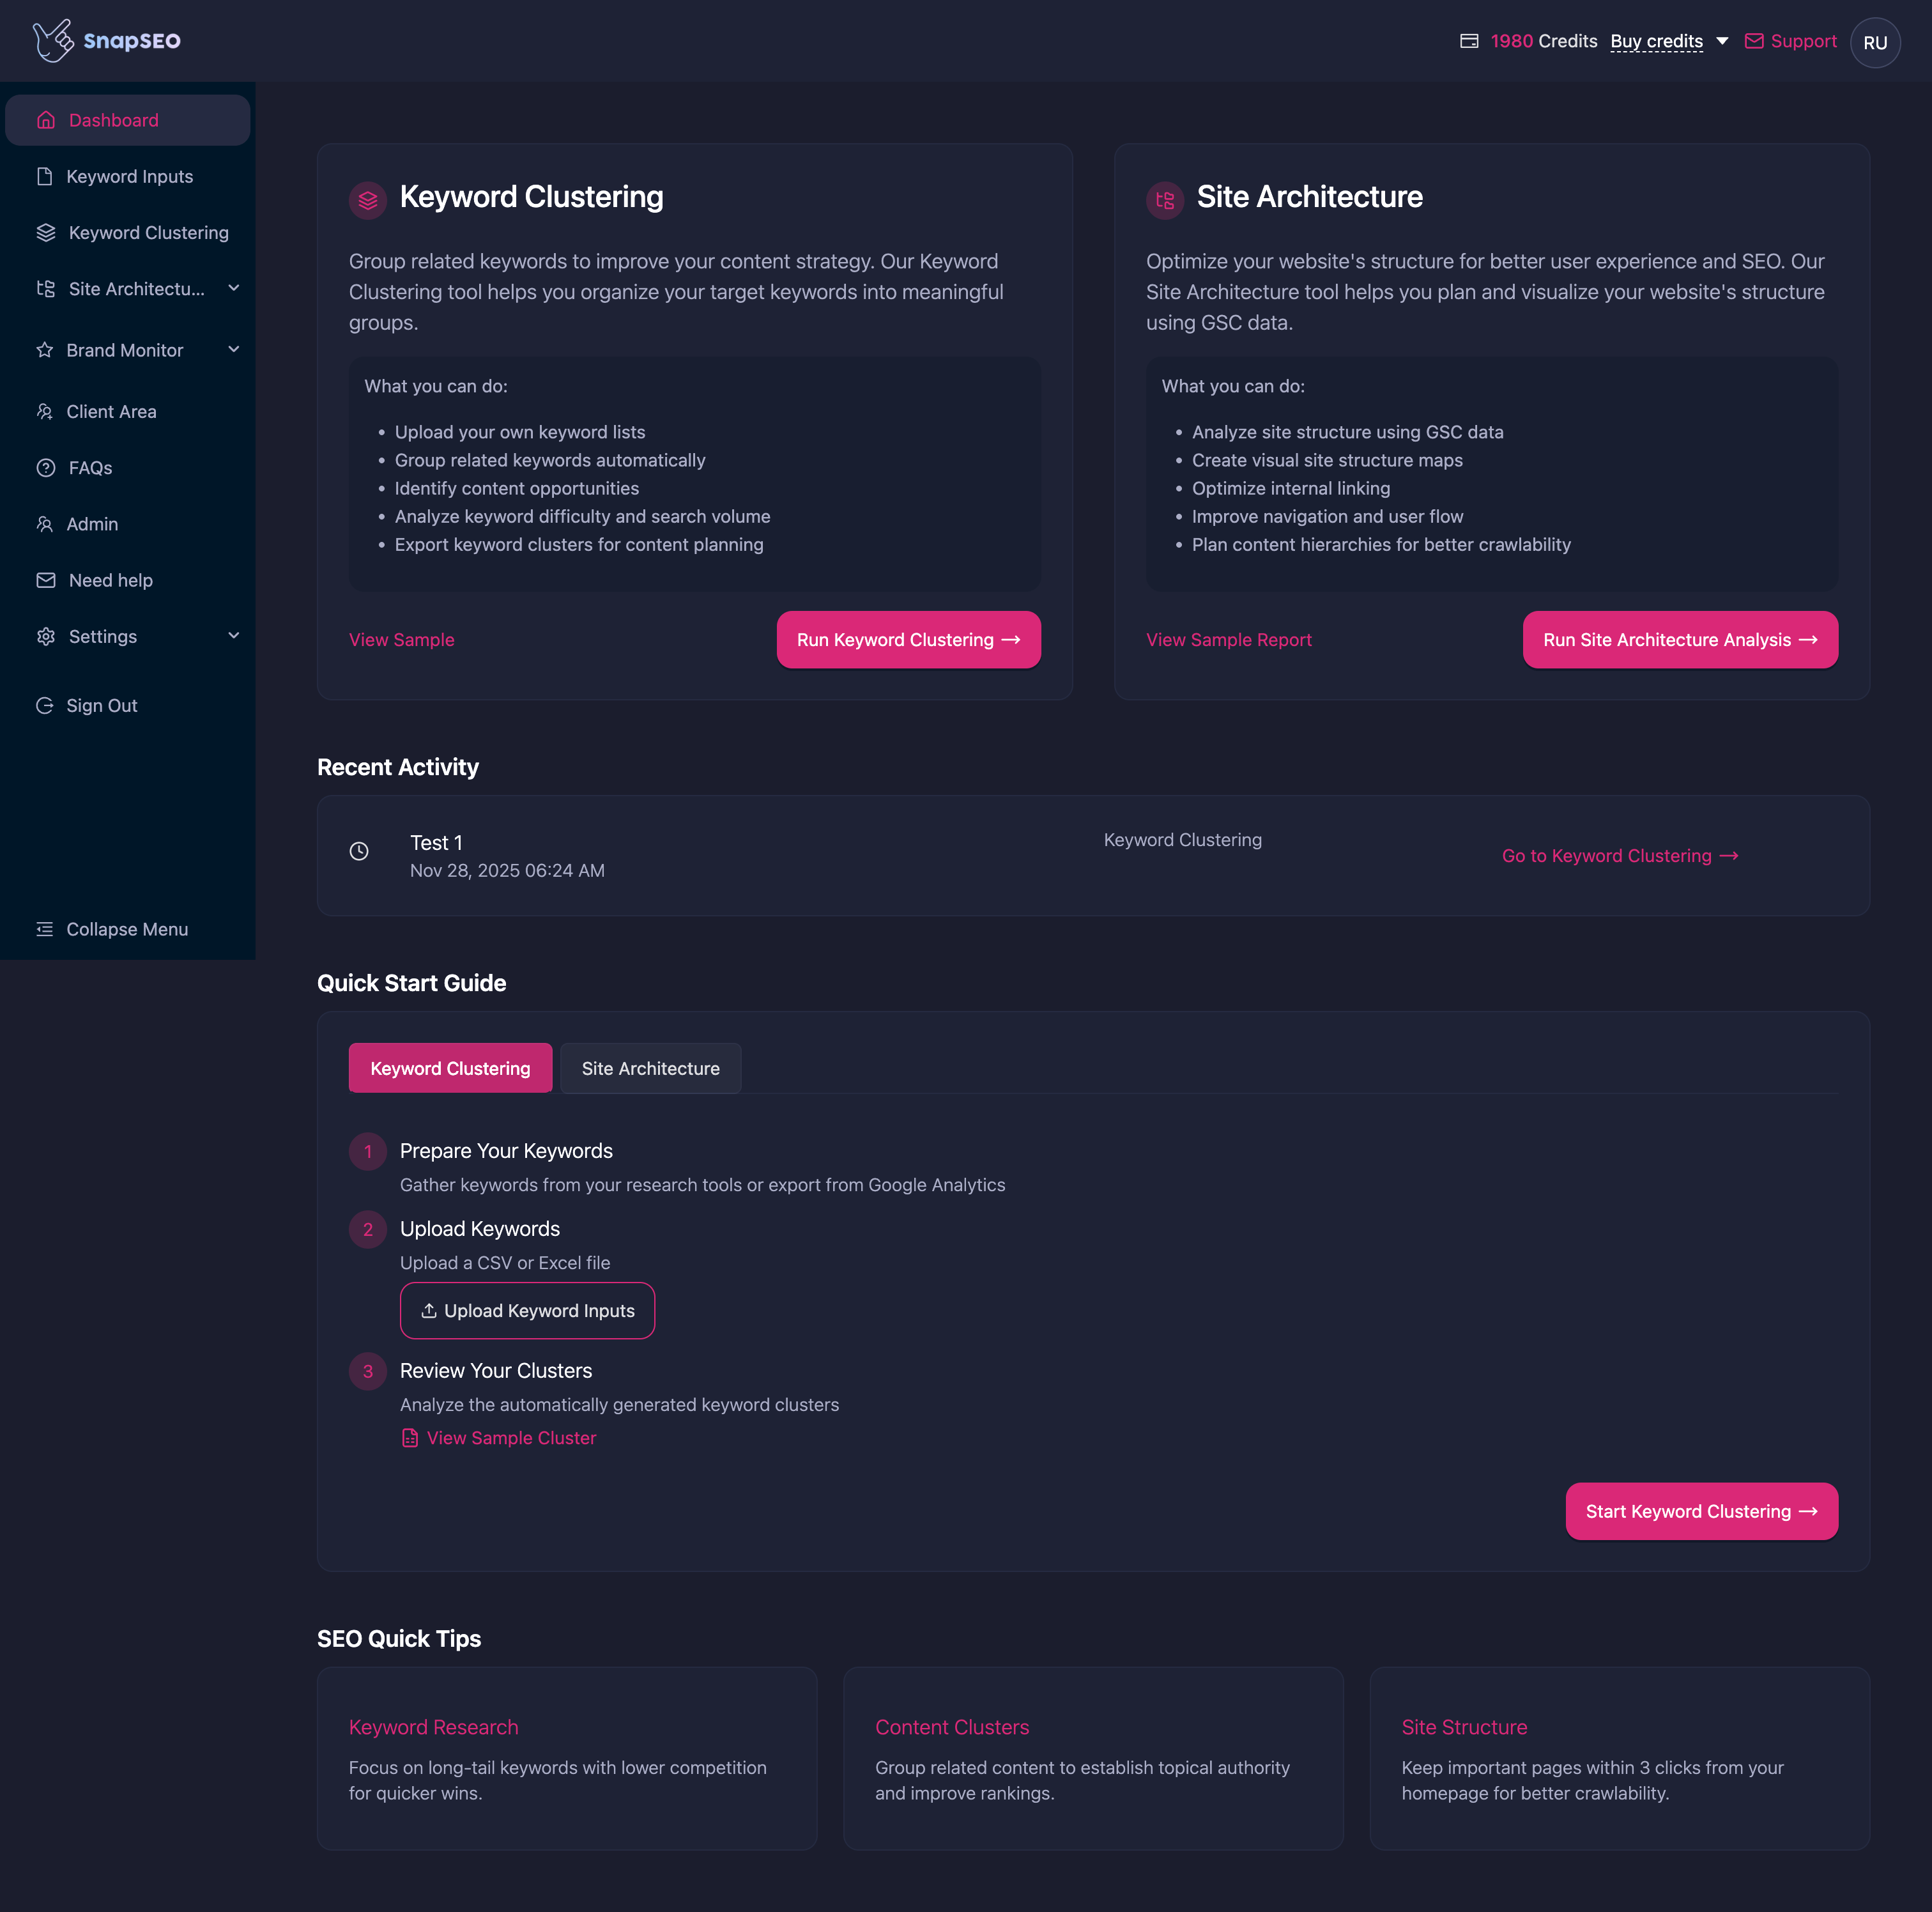This screenshot has height=1912, width=1932.
Task: Click Upload Keyword Inputs button
Action: 527,1310
